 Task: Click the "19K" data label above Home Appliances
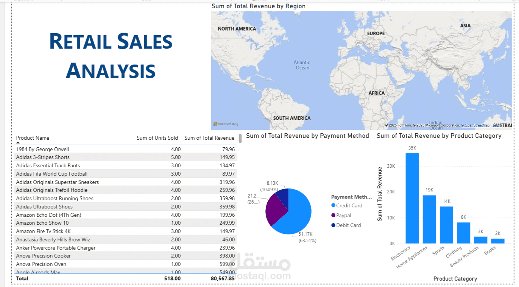[429, 190]
